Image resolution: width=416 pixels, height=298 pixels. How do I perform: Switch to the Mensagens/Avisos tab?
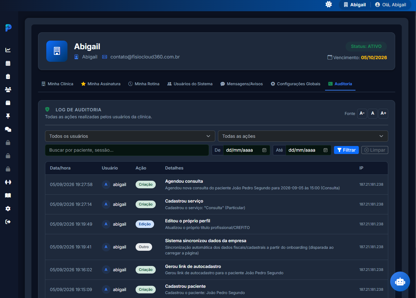pos(241,84)
